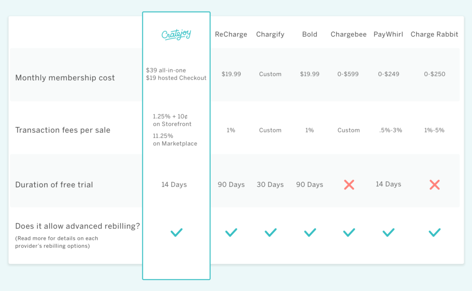
Task: Click the Duration of free trial label
Action: click(54, 184)
